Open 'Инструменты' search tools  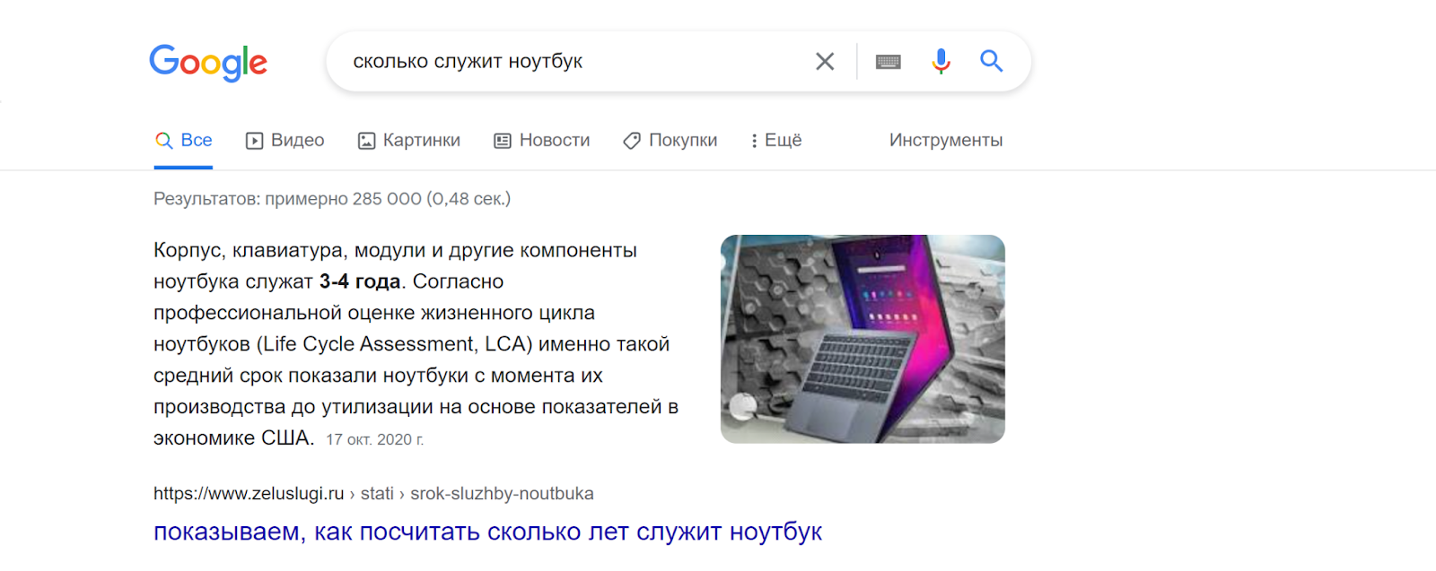pyautogui.click(x=945, y=141)
